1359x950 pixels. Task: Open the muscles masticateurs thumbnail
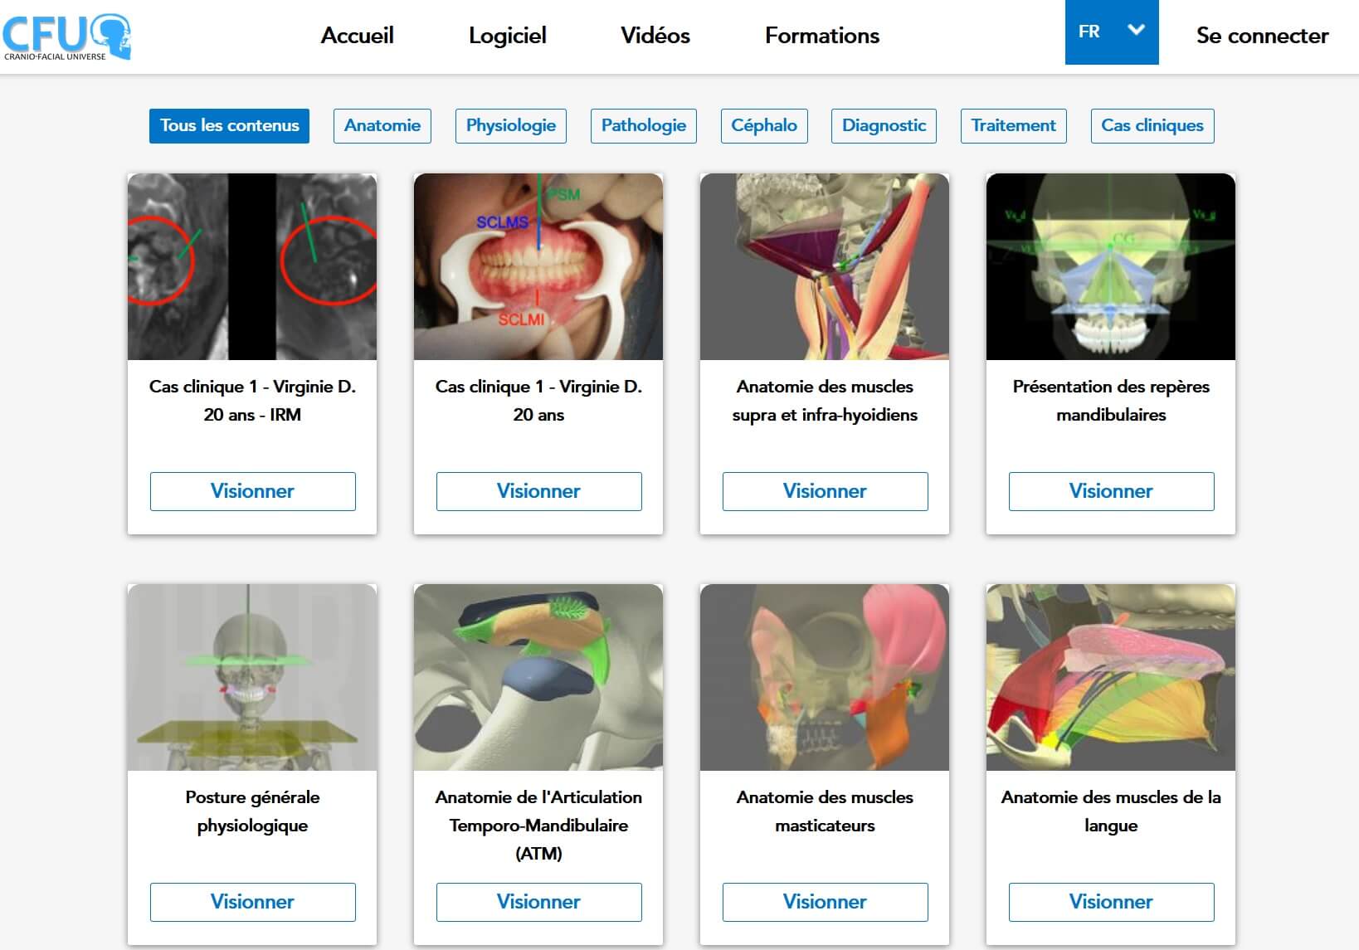[825, 677]
